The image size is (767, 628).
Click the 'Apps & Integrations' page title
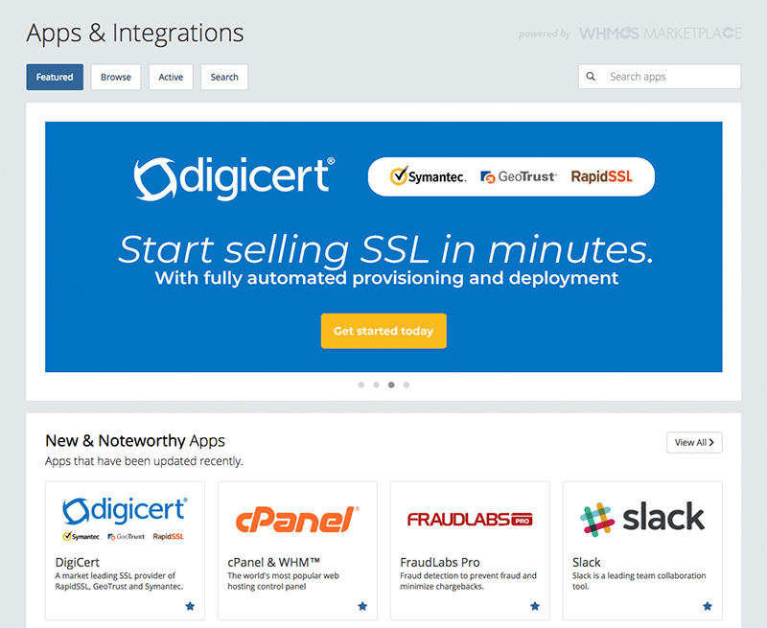135,34
